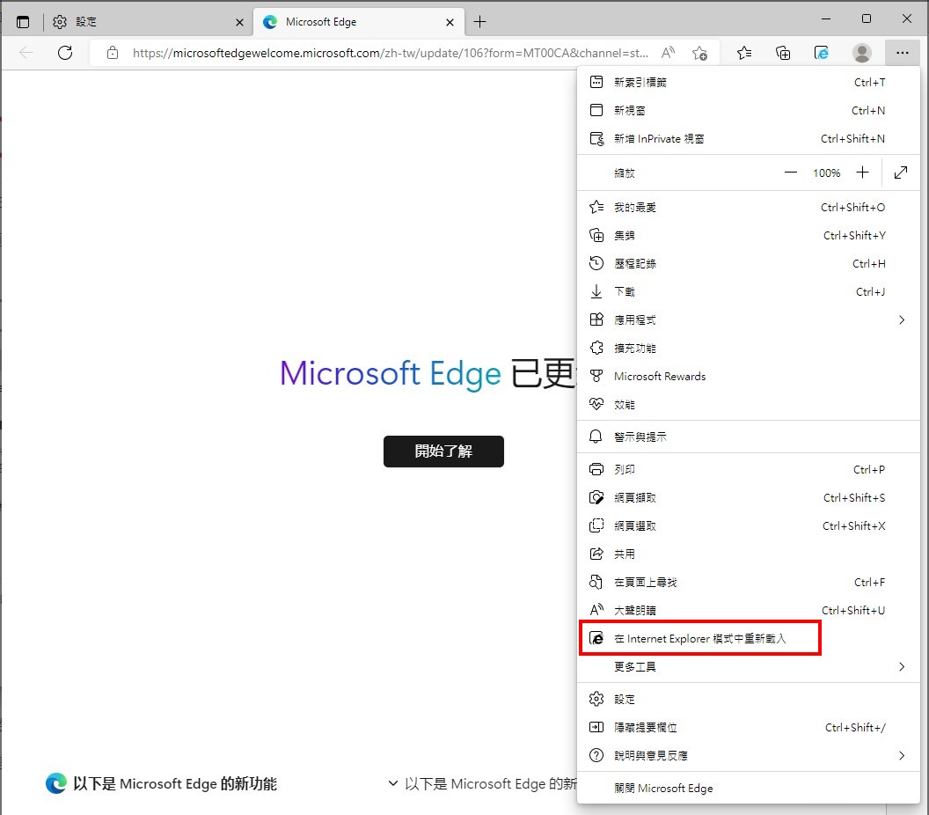The image size is (929, 815).
Task: Select 新增 InPrivate 視窗 menu item
Action: 749,139
